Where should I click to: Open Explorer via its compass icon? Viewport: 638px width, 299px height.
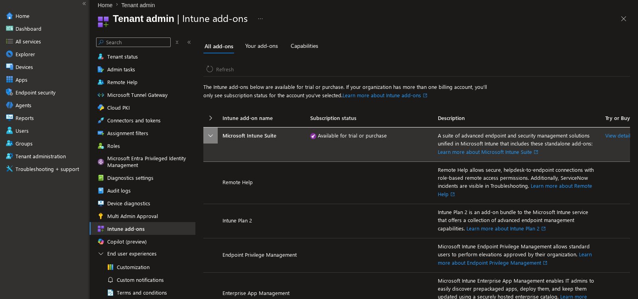coord(10,54)
